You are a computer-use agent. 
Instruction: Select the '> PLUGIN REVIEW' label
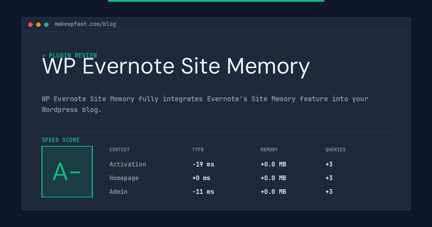69,55
